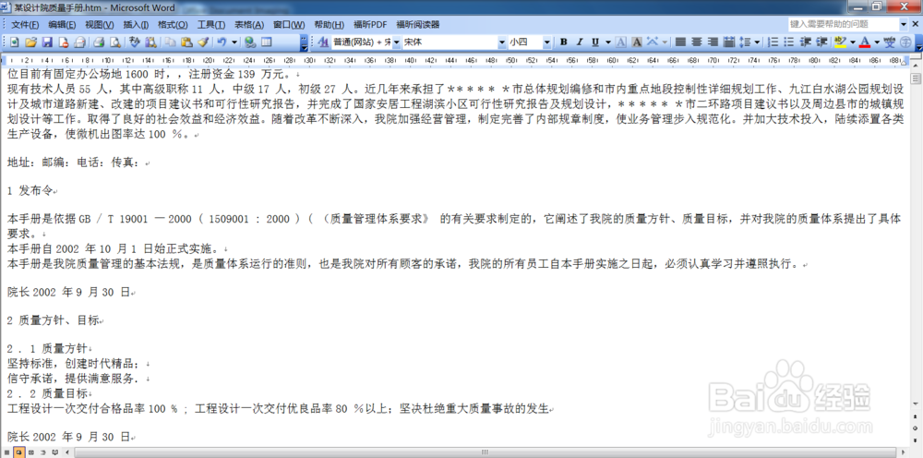This screenshot has width=923, height=458.
Task: Insert hyperlink with globe icon
Action: [250, 42]
